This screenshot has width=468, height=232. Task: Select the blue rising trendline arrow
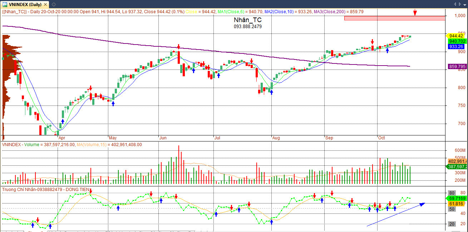point(396,215)
